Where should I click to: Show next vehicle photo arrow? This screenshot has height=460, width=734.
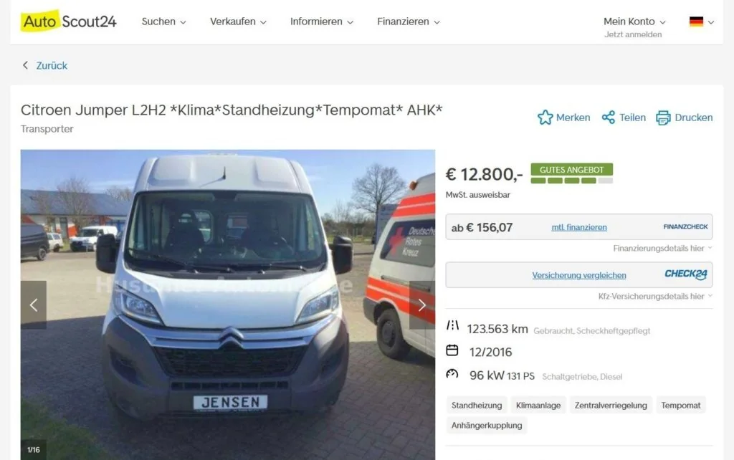coord(421,305)
